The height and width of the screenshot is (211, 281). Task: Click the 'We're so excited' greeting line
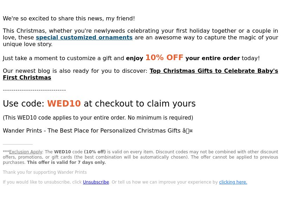(x=69, y=19)
